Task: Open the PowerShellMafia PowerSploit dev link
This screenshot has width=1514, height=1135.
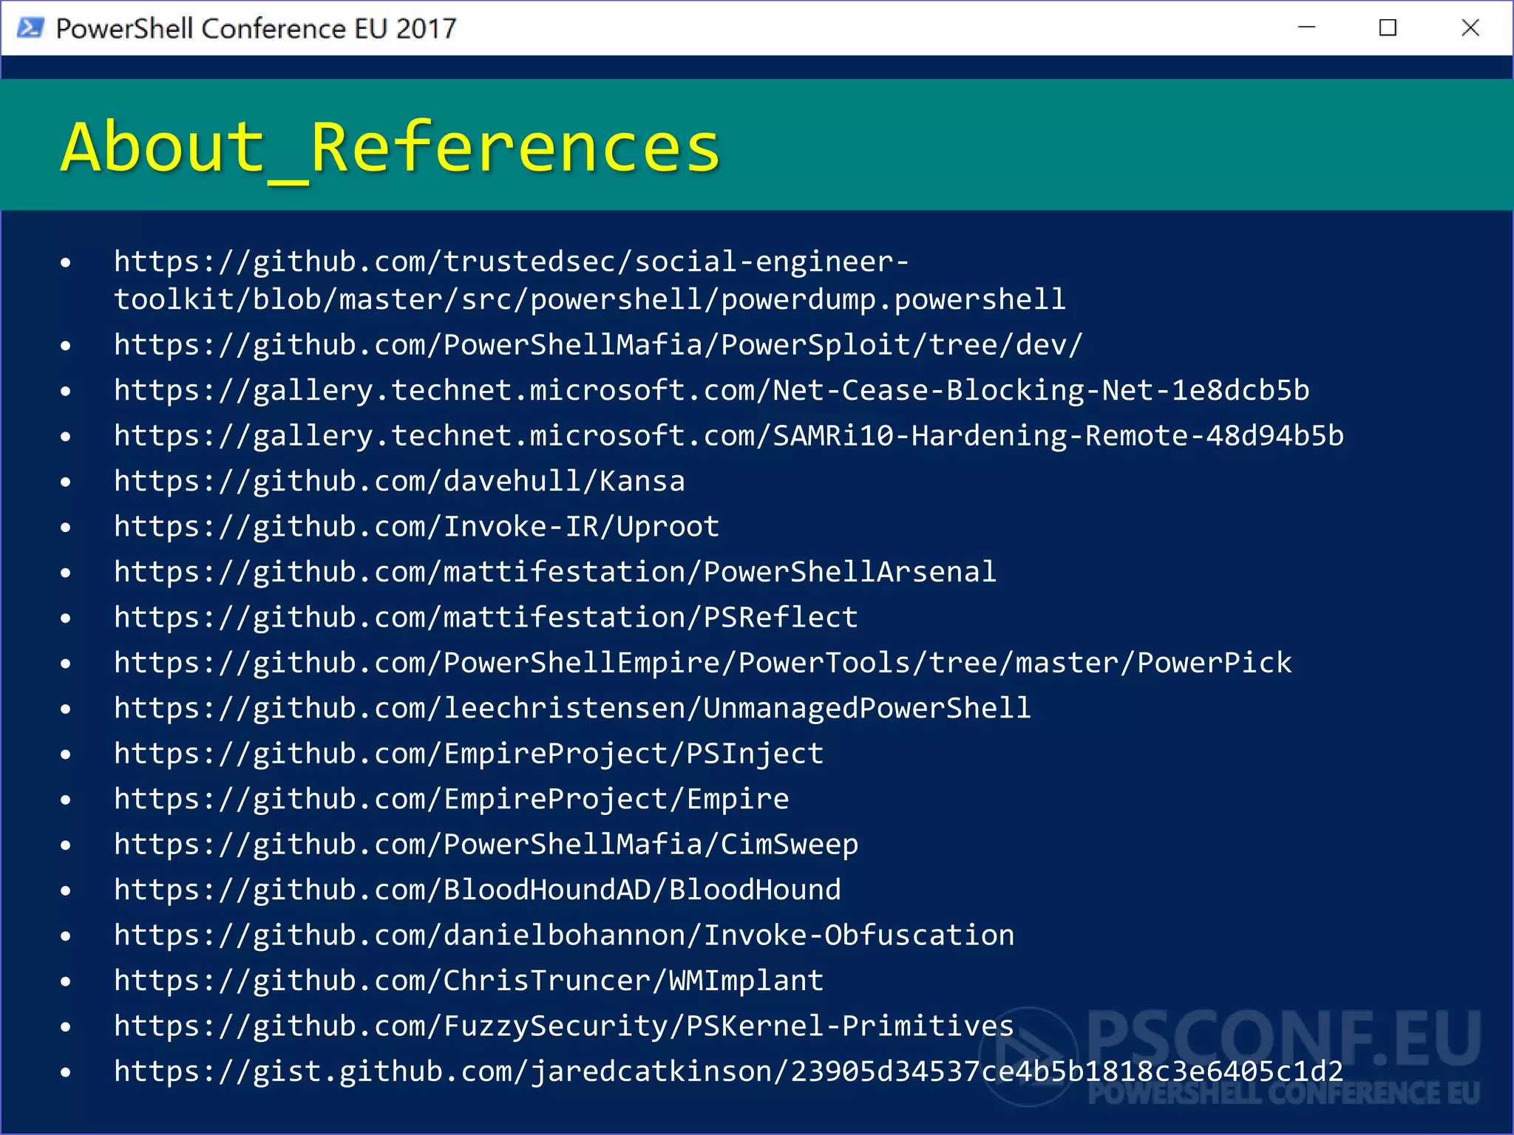Action: [x=598, y=345]
